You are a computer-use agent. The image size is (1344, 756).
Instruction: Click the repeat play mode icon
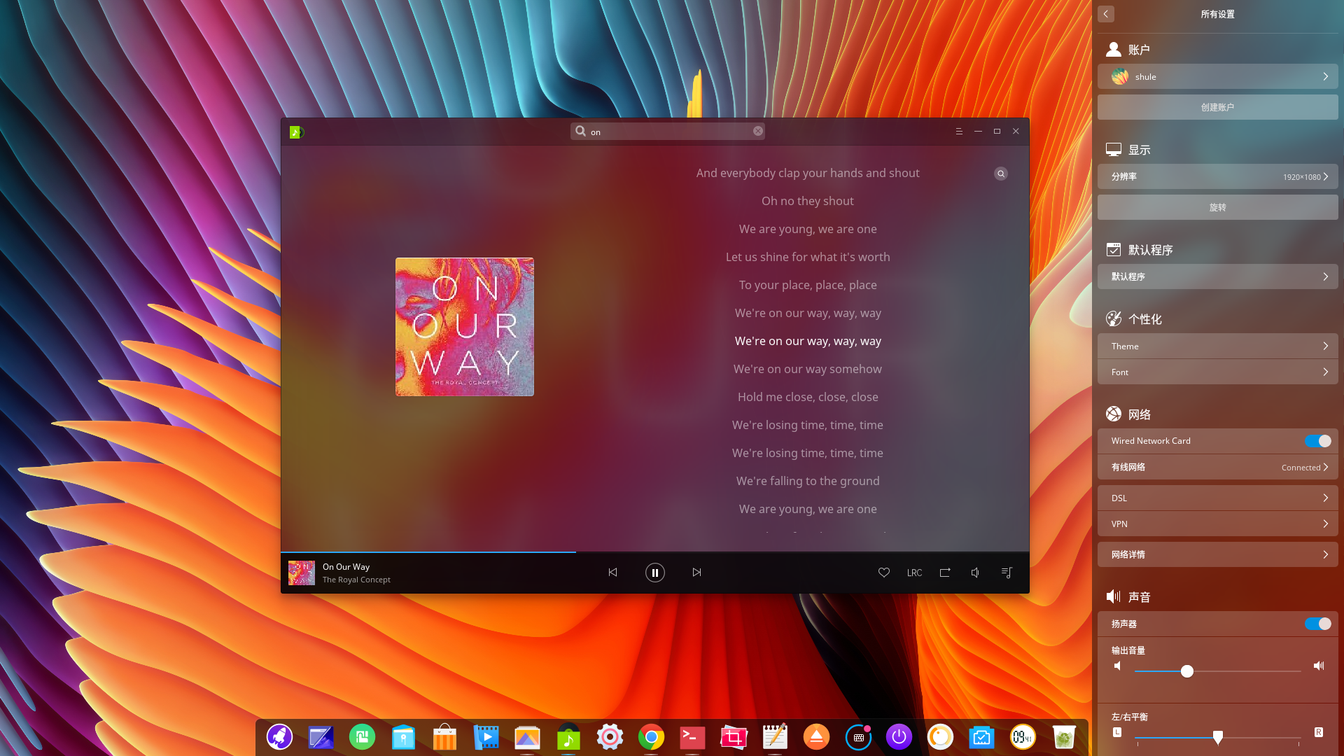945,573
